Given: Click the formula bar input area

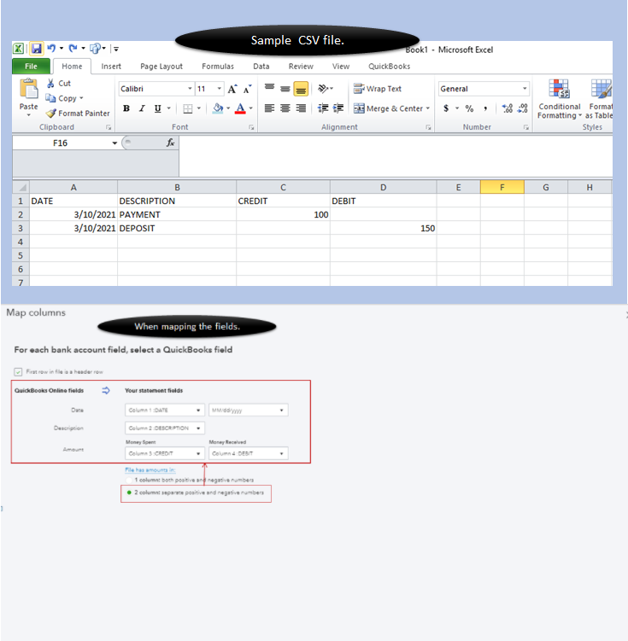Looking at the screenshot, I should click(396, 156).
